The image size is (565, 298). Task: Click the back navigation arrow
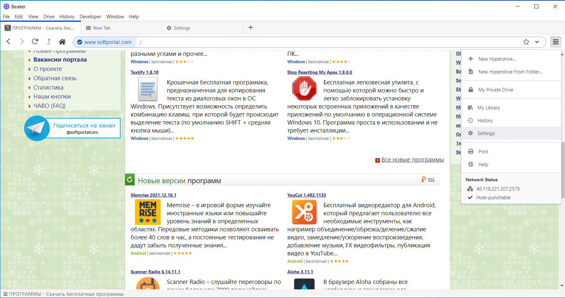9,42
